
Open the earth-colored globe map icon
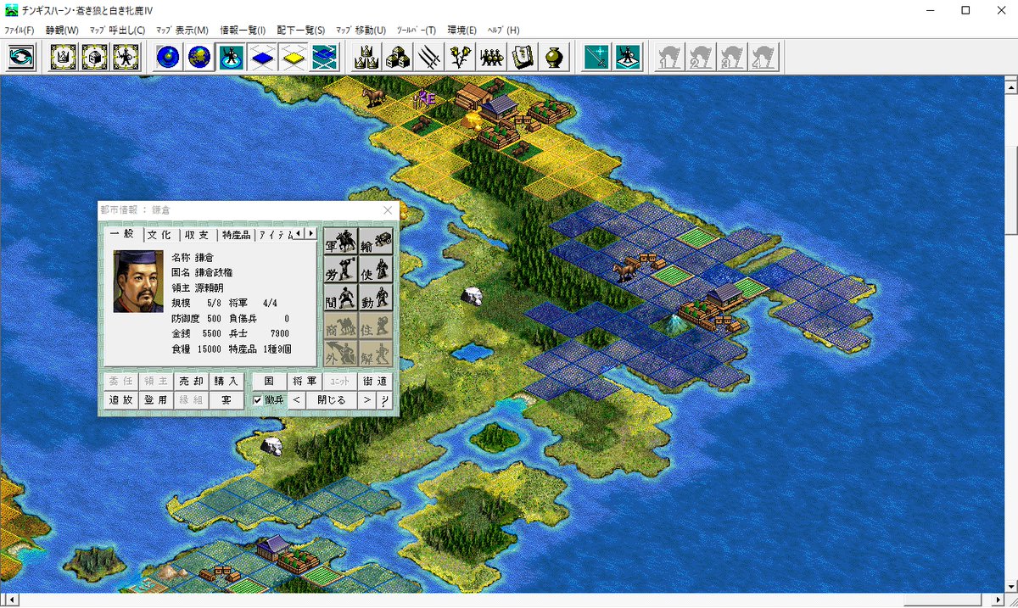click(199, 57)
